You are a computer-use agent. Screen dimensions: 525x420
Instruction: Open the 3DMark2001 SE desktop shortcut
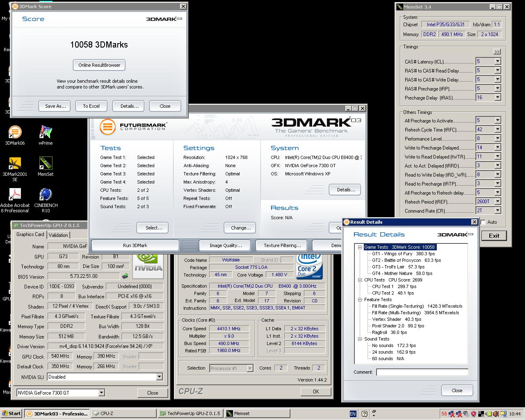[x=15, y=169]
